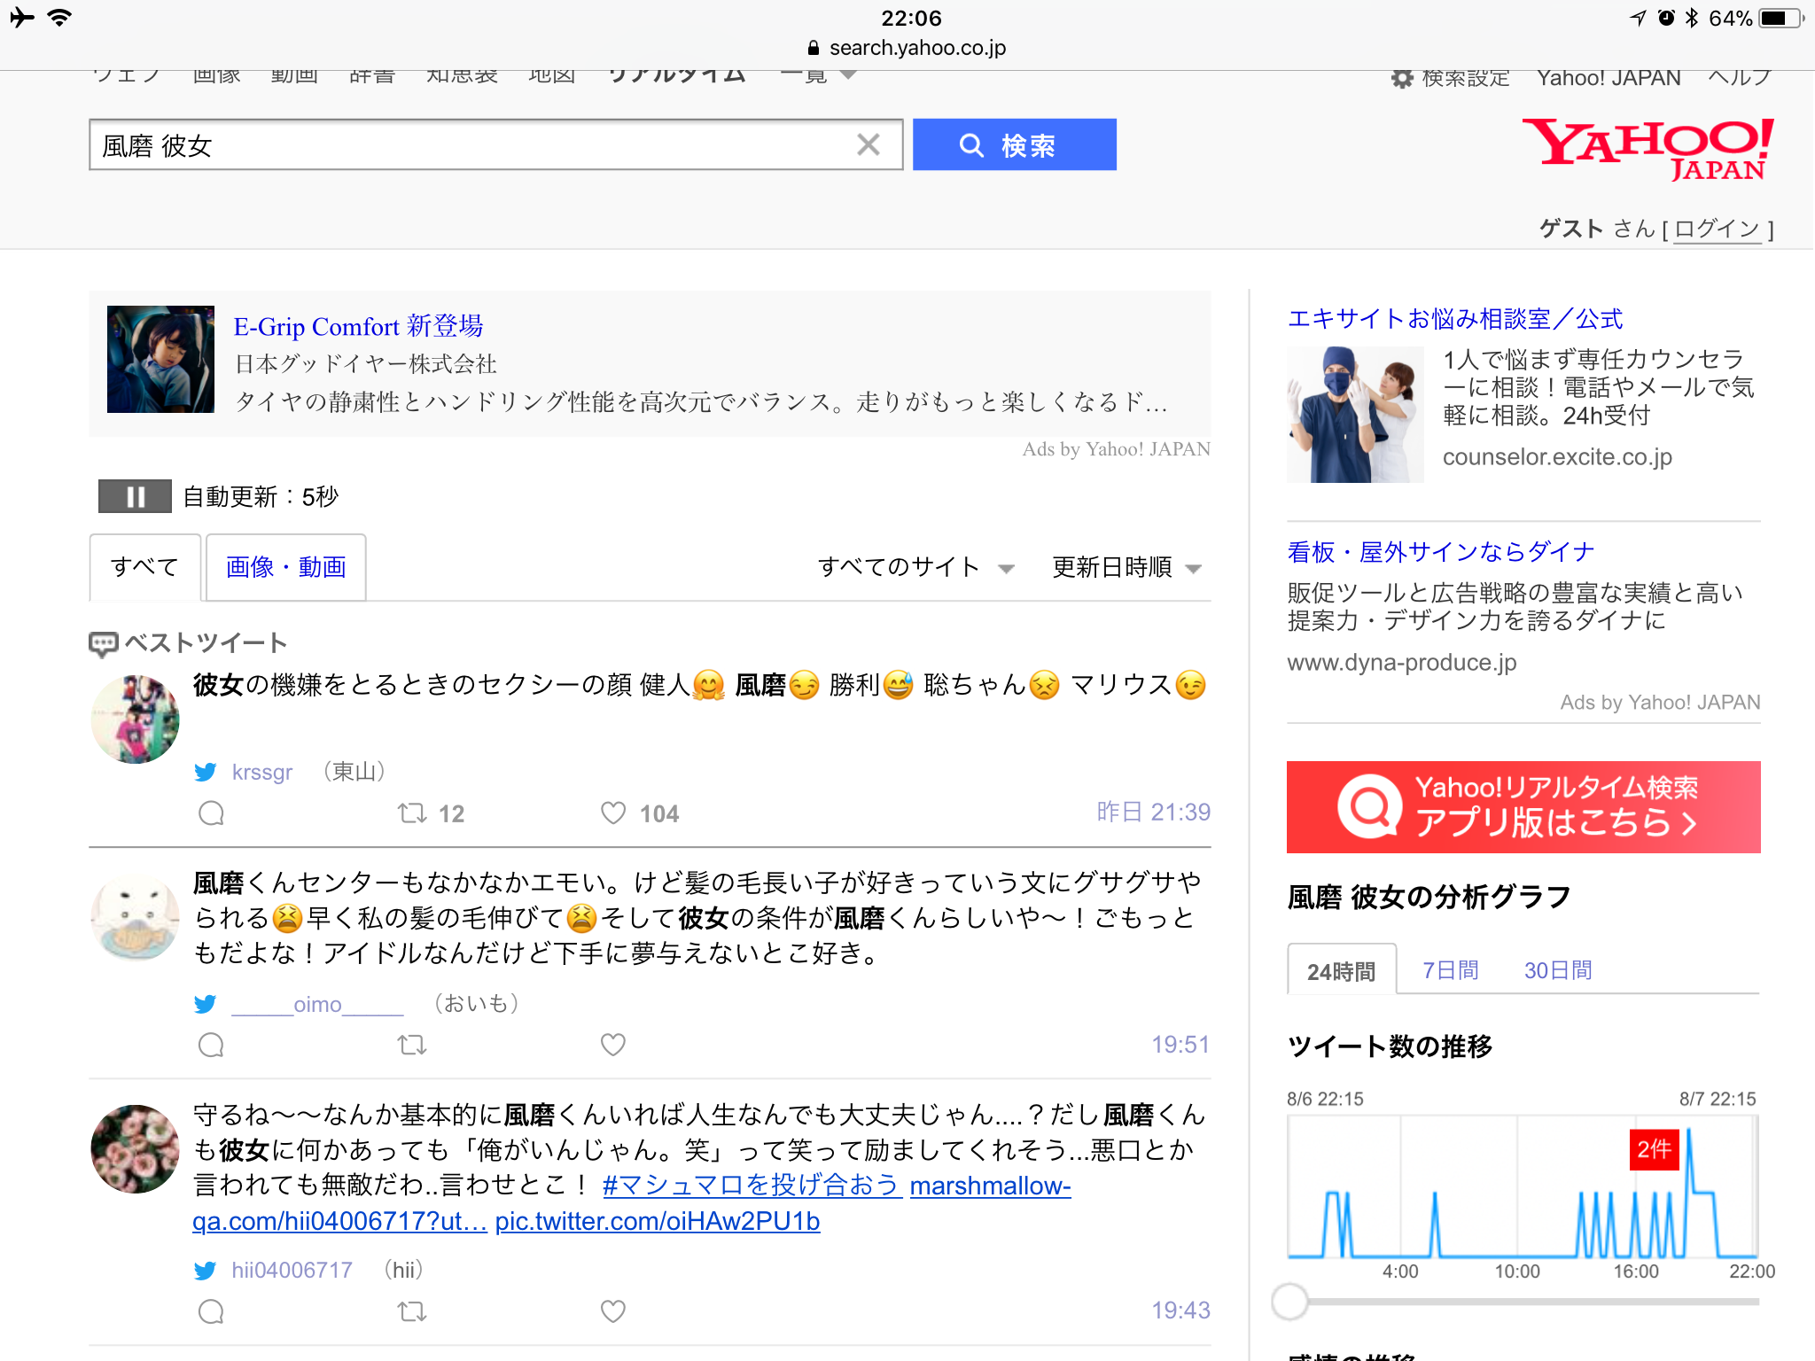The width and height of the screenshot is (1815, 1361).
Task: Open the krssgr username link
Action: [x=261, y=772]
